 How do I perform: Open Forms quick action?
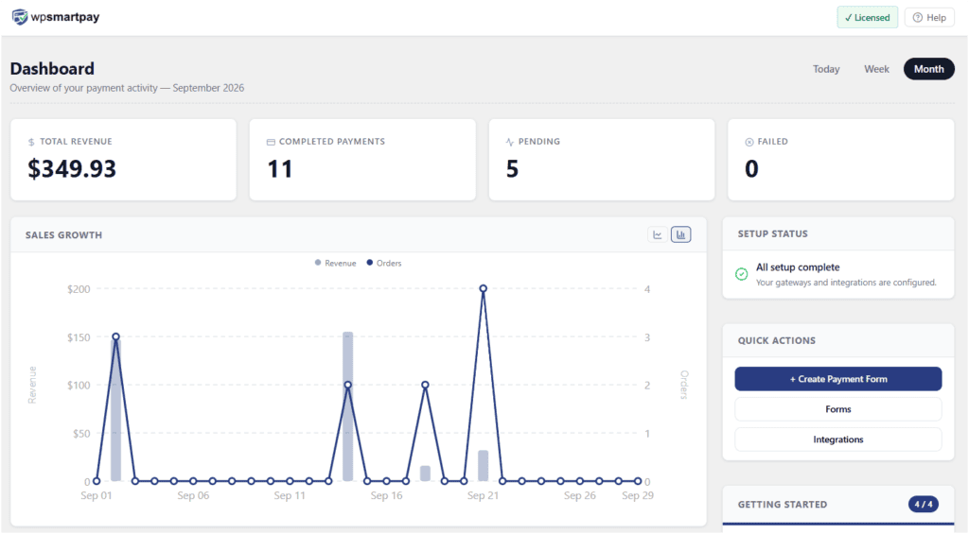pyautogui.click(x=838, y=409)
